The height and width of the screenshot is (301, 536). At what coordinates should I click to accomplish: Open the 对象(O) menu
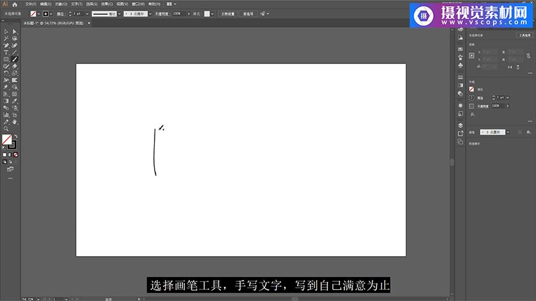point(61,4)
